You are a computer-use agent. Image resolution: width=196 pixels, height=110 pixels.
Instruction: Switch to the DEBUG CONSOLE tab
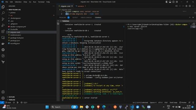tap(86, 18)
